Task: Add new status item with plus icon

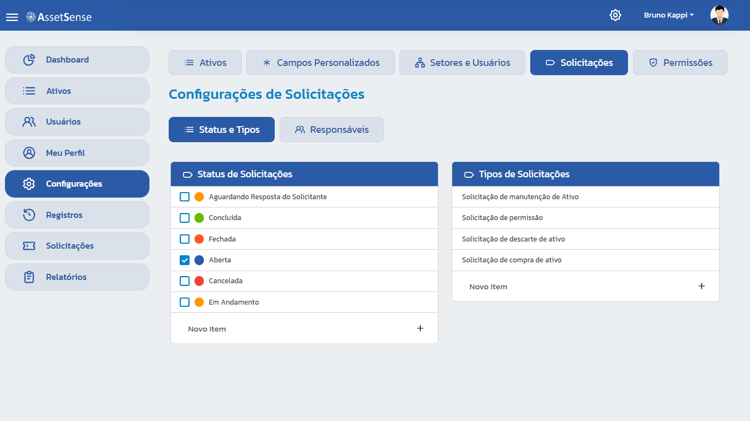Action: pos(420,328)
